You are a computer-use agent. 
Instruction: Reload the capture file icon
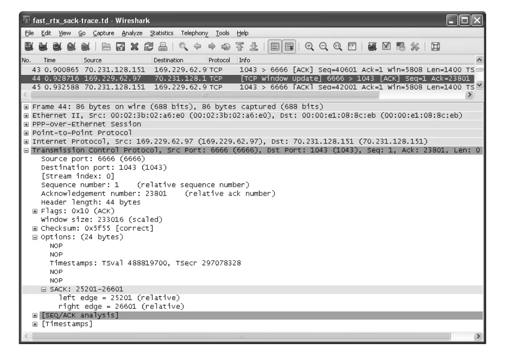click(149, 47)
